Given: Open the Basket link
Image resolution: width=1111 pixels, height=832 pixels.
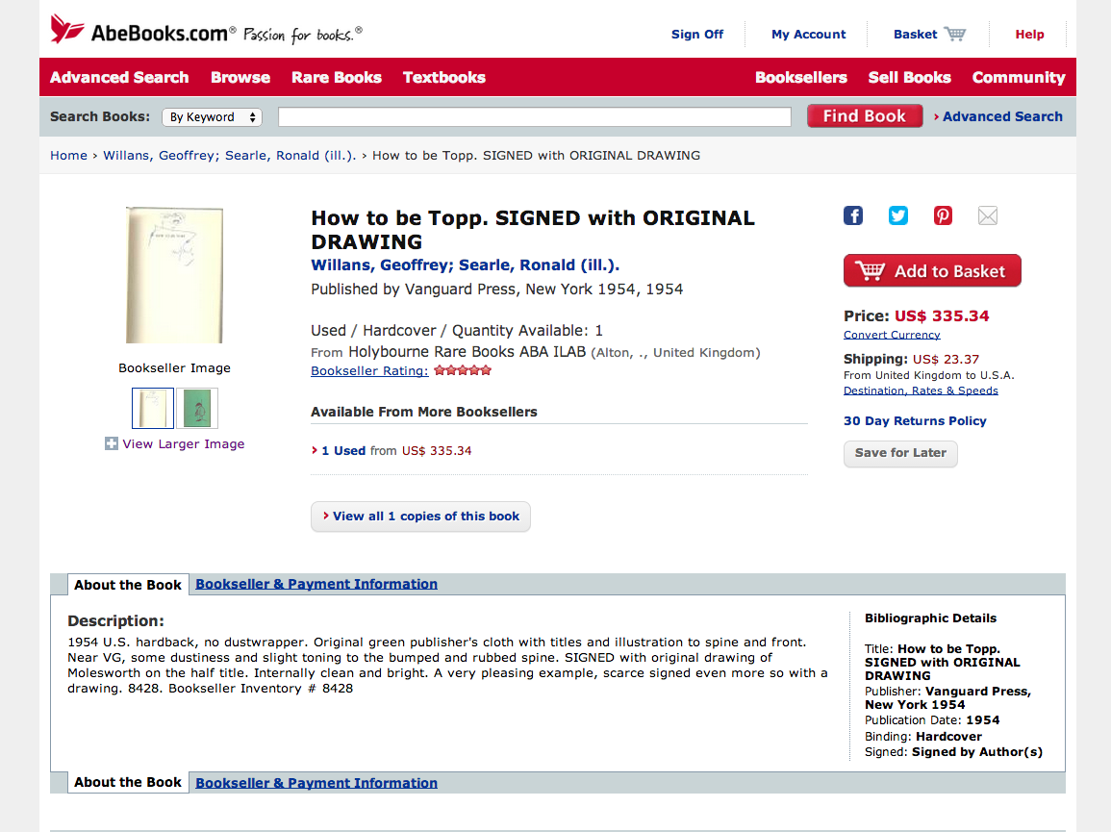Looking at the screenshot, I should [915, 34].
